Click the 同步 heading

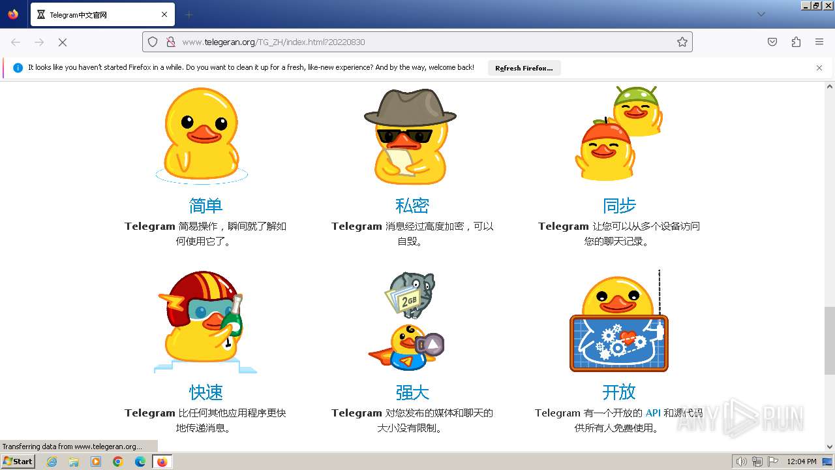point(619,206)
